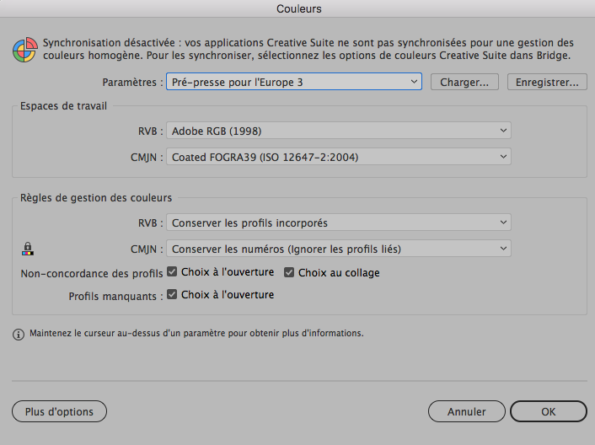Click the Maintenez le curseur hint text
The height and width of the screenshot is (445, 595).
[x=196, y=333]
